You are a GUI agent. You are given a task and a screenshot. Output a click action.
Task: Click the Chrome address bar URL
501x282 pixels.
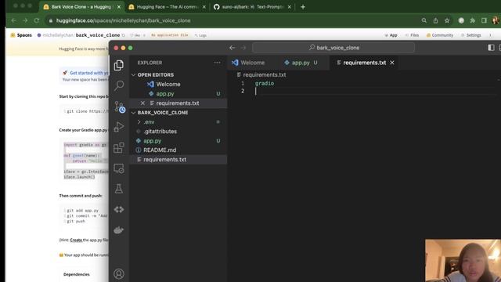[123, 20]
